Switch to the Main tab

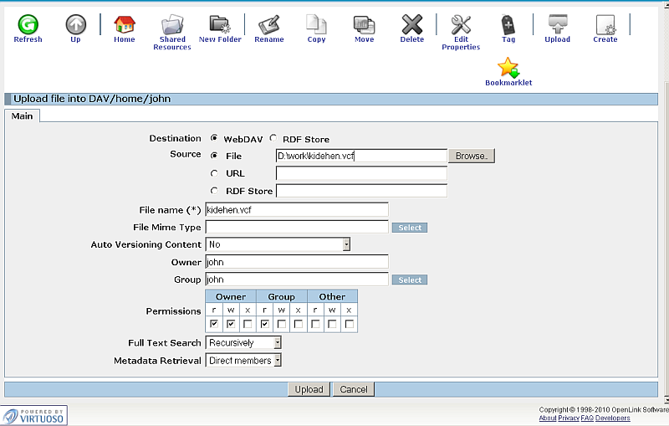23,116
